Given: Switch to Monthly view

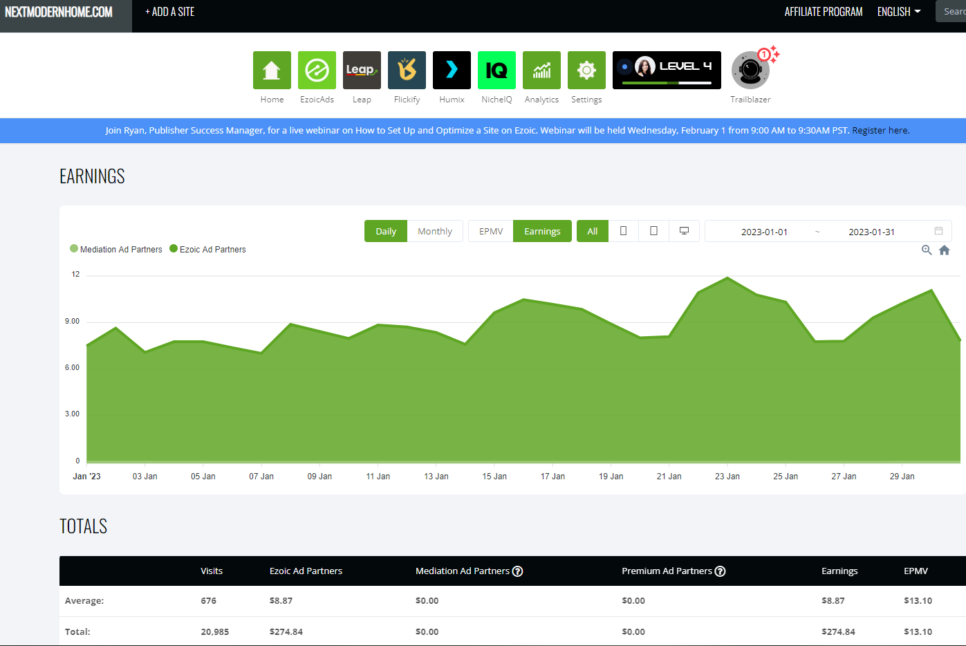Looking at the screenshot, I should click(x=435, y=231).
